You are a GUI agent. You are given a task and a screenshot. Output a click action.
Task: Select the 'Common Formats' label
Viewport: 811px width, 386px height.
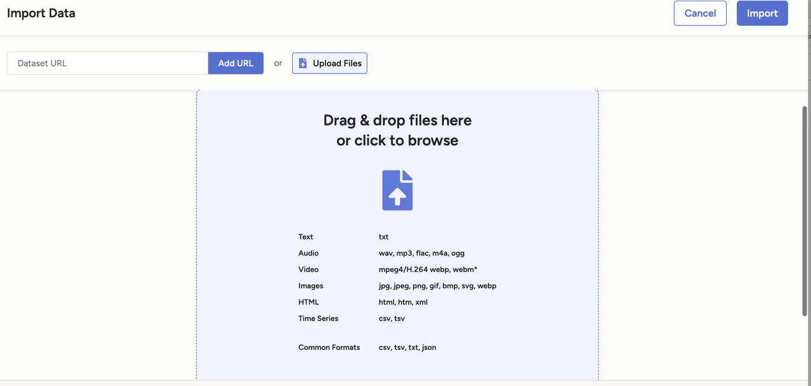(x=329, y=347)
